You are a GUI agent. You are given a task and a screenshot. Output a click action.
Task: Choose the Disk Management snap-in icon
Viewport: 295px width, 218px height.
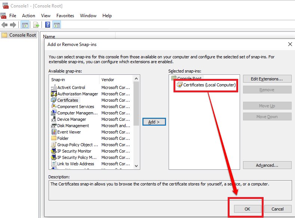(x=54, y=126)
